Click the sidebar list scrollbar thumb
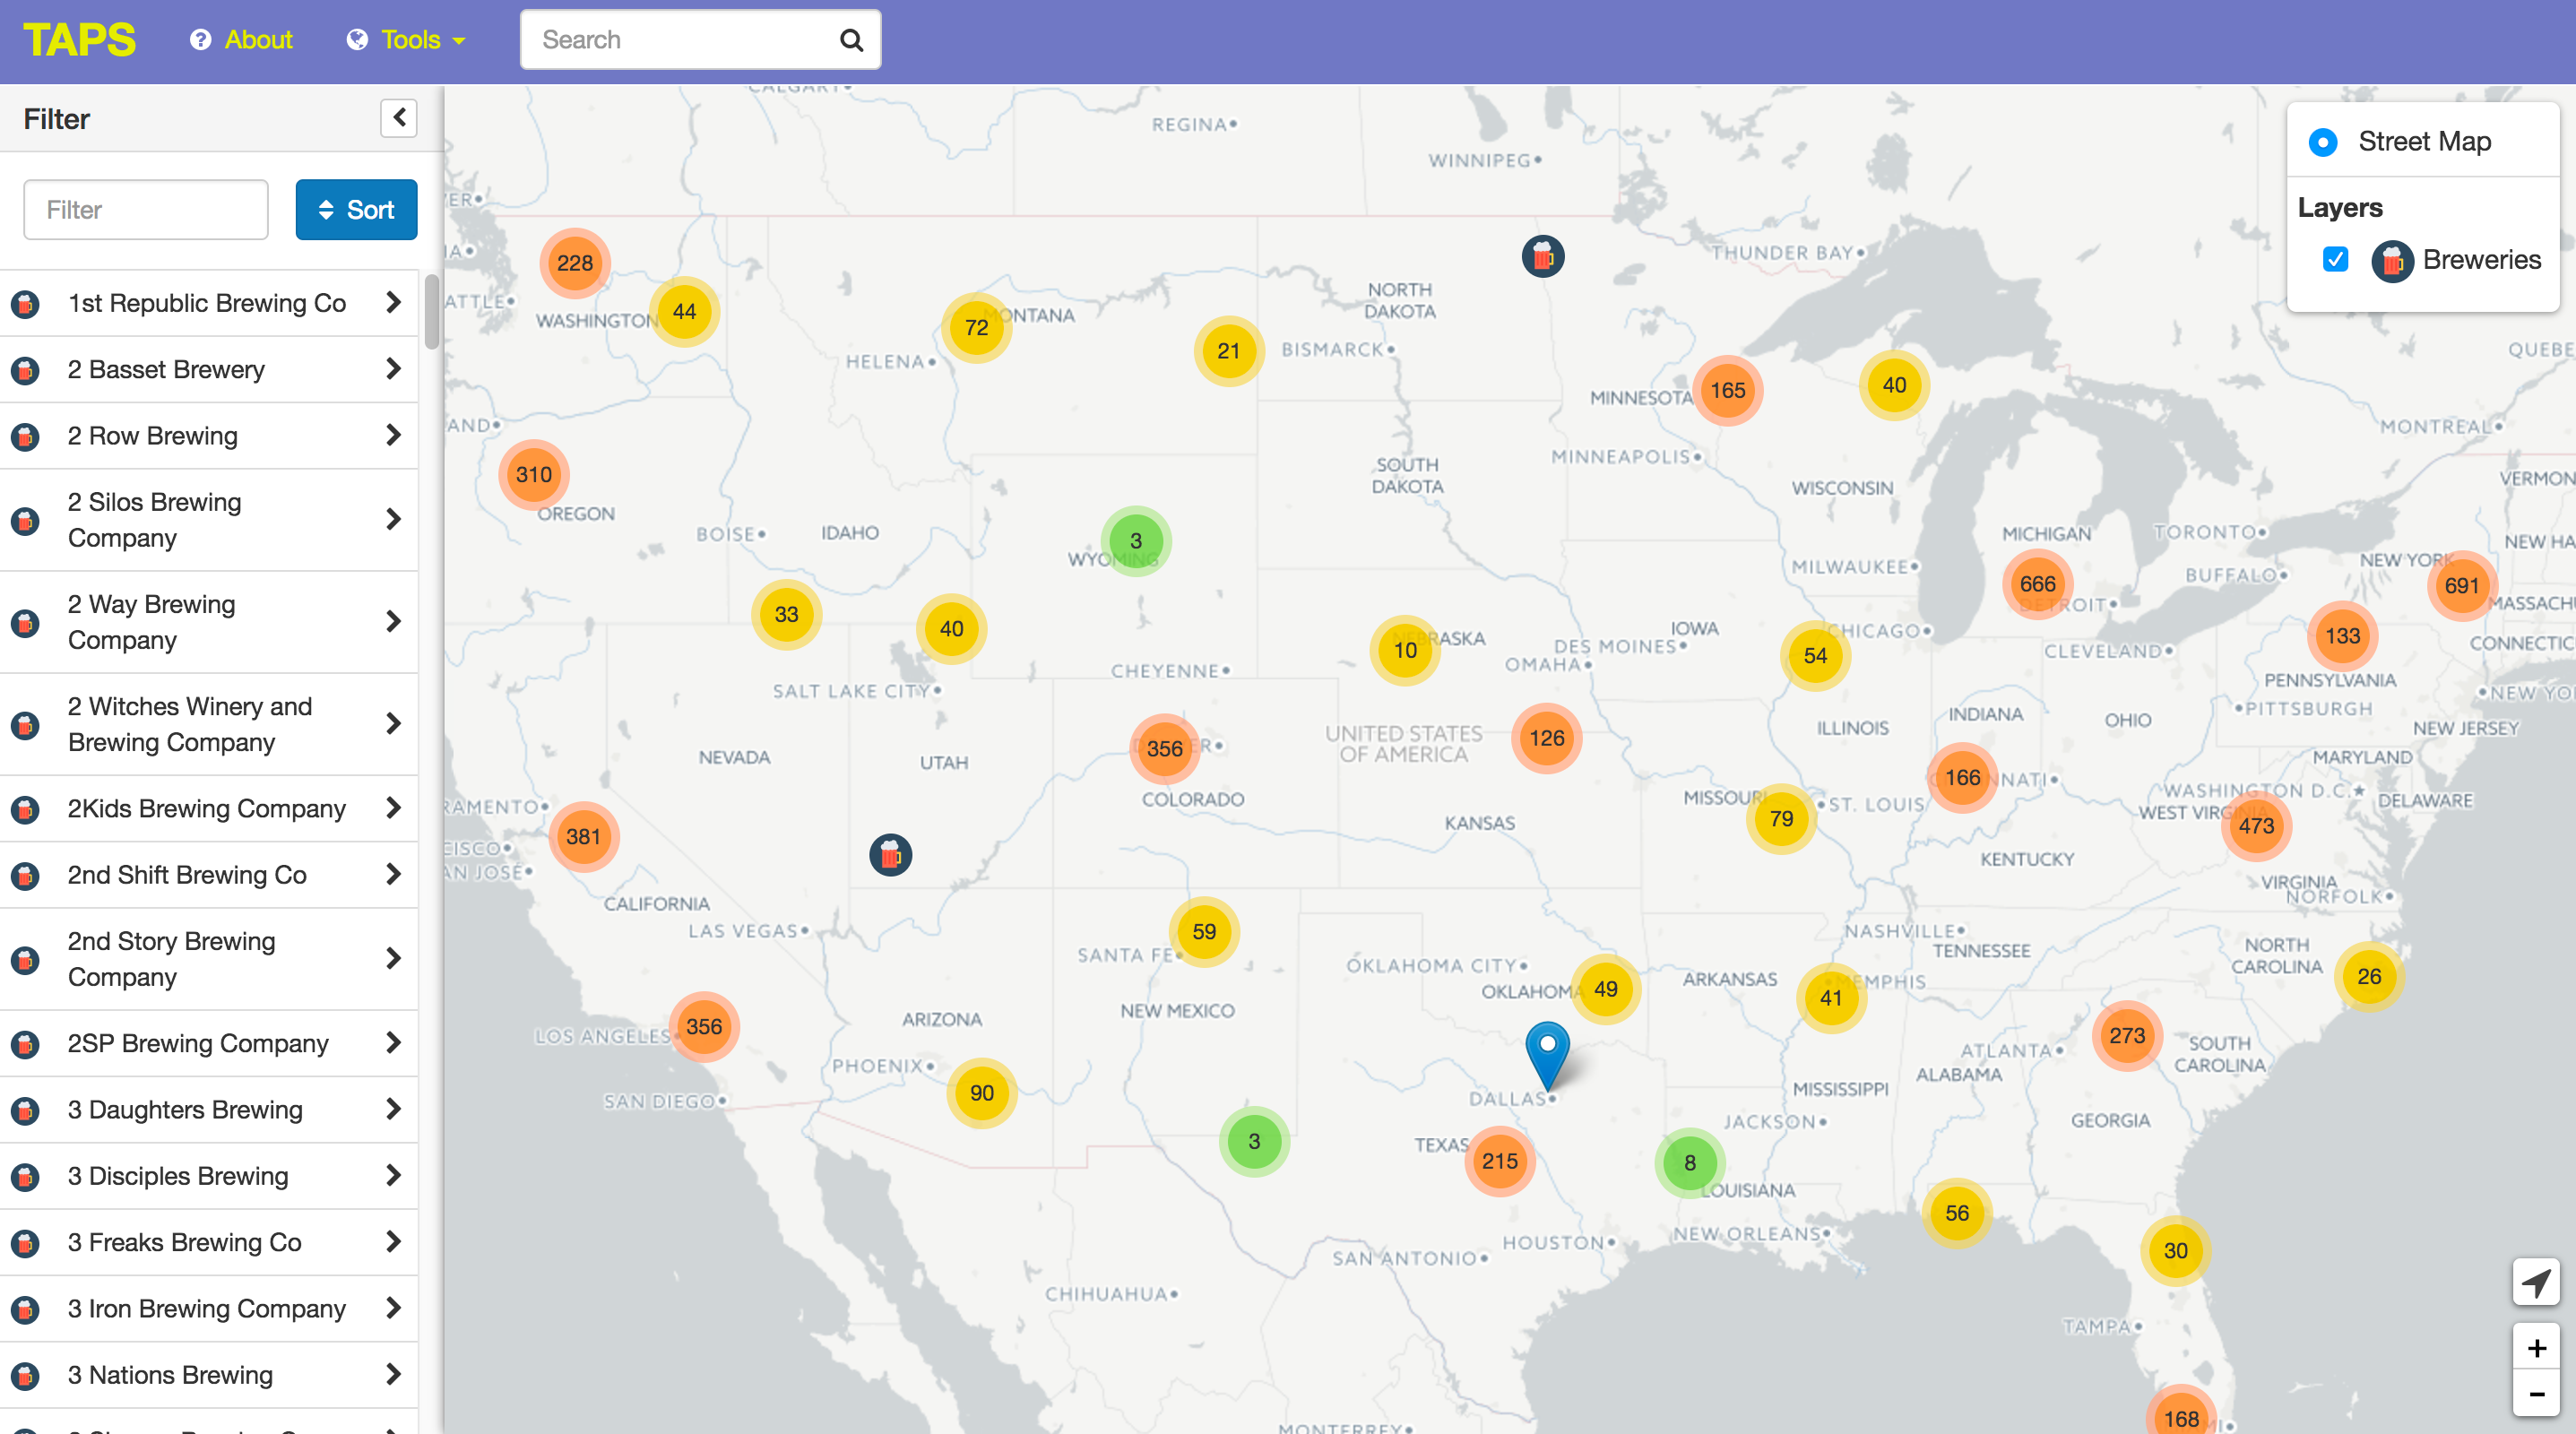 click(432, 311)
